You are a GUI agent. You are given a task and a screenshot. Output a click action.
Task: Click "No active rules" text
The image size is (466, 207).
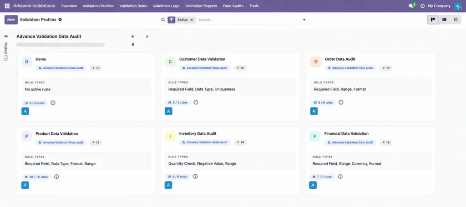[x=38, y=89]
